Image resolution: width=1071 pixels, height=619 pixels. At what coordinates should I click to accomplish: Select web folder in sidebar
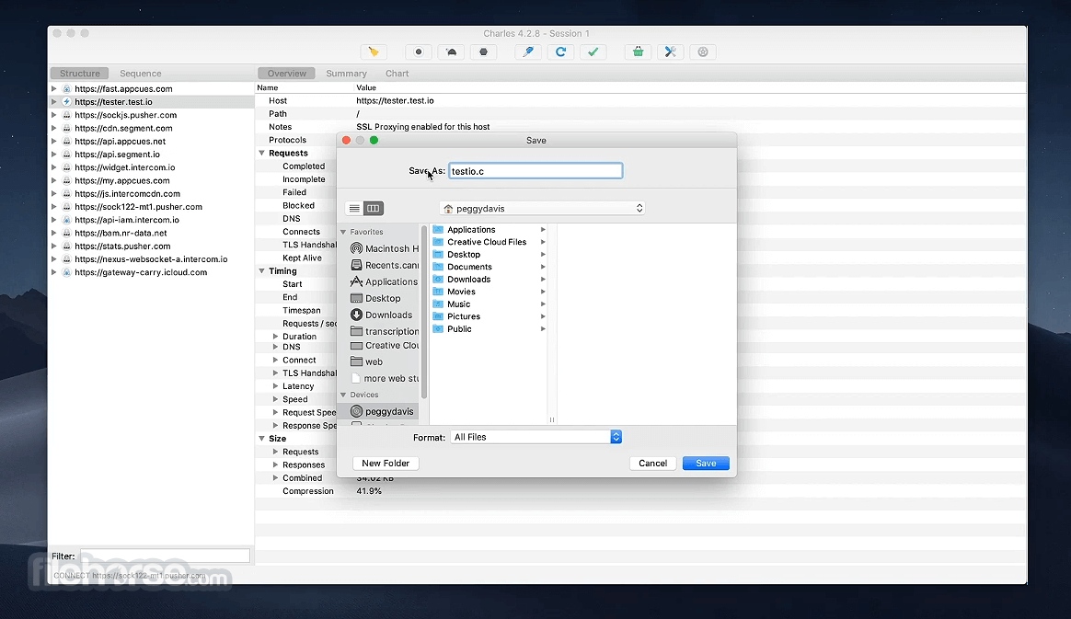[x=367, y=361]
